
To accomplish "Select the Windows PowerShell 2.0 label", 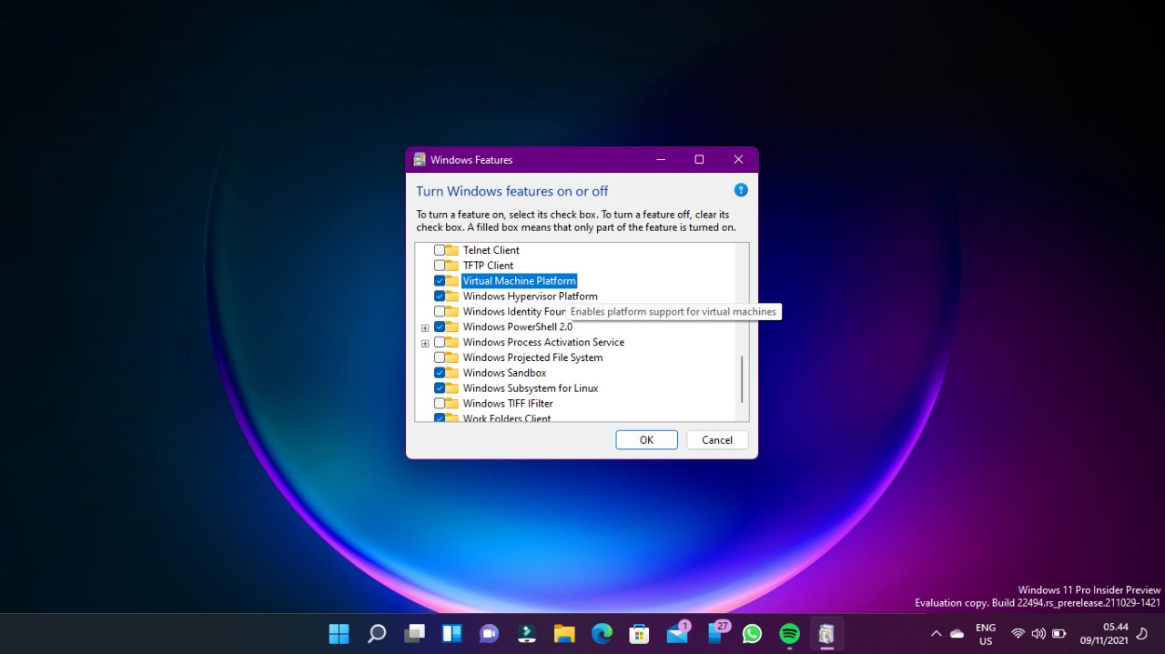I will 518,327.
